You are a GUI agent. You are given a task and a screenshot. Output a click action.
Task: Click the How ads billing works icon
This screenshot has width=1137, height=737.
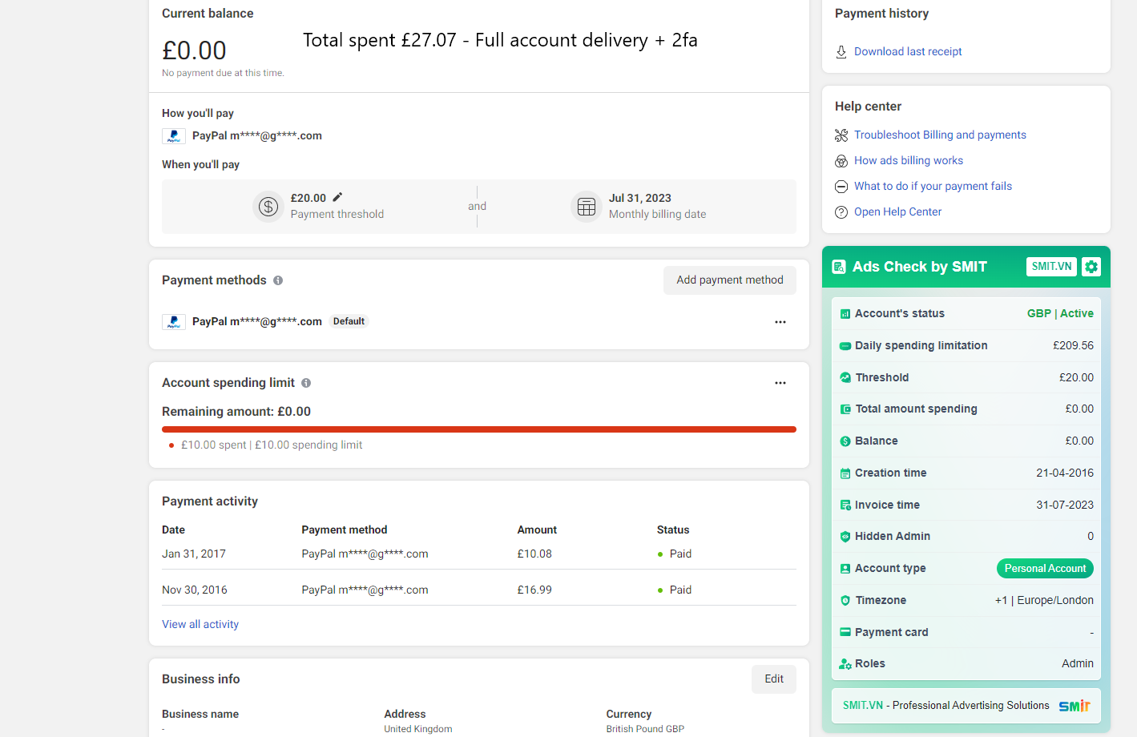coord(841,161)
